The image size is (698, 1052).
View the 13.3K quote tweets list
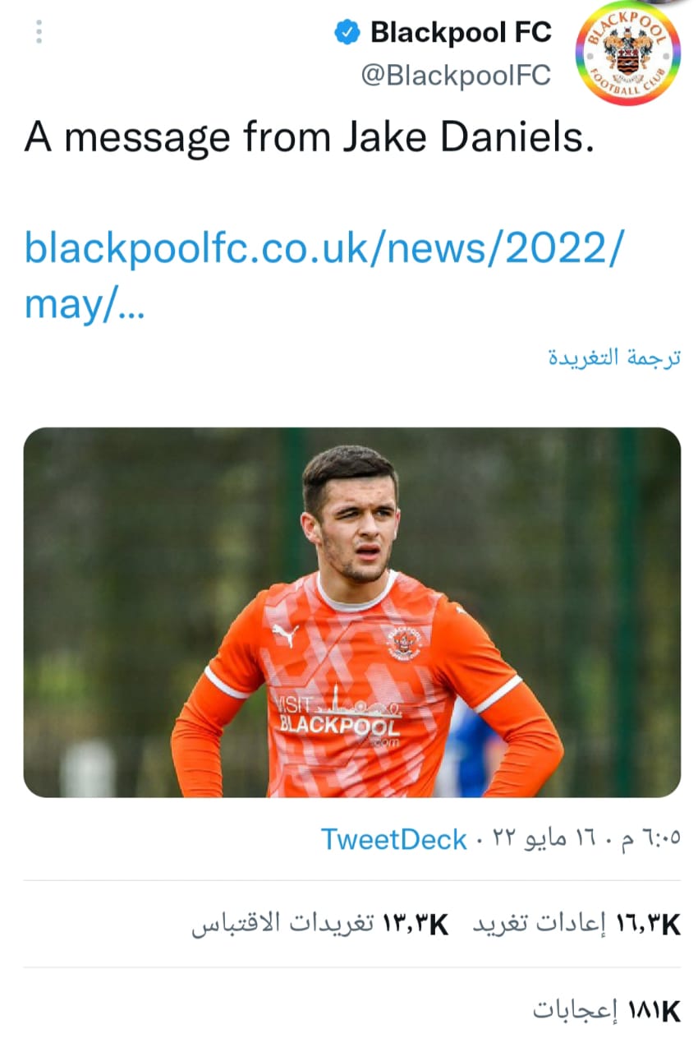coord(320,924)
